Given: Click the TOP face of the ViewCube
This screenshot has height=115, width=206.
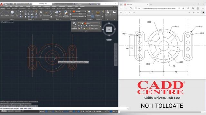Looking at the screenshot, I should [109, 29].
